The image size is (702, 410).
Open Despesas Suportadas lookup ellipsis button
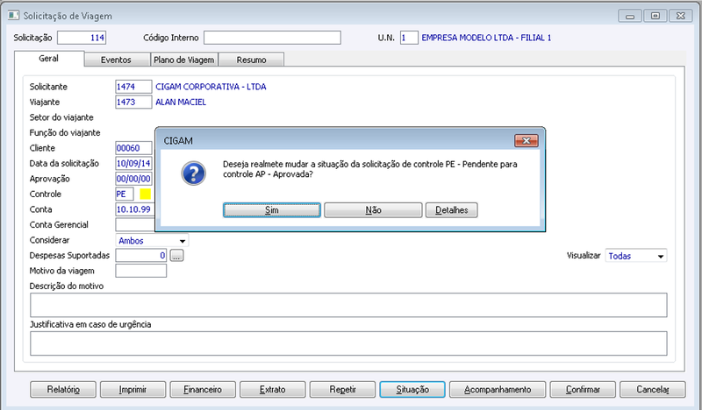coord(177,256)
